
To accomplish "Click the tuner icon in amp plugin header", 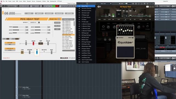I will [136, 4].
